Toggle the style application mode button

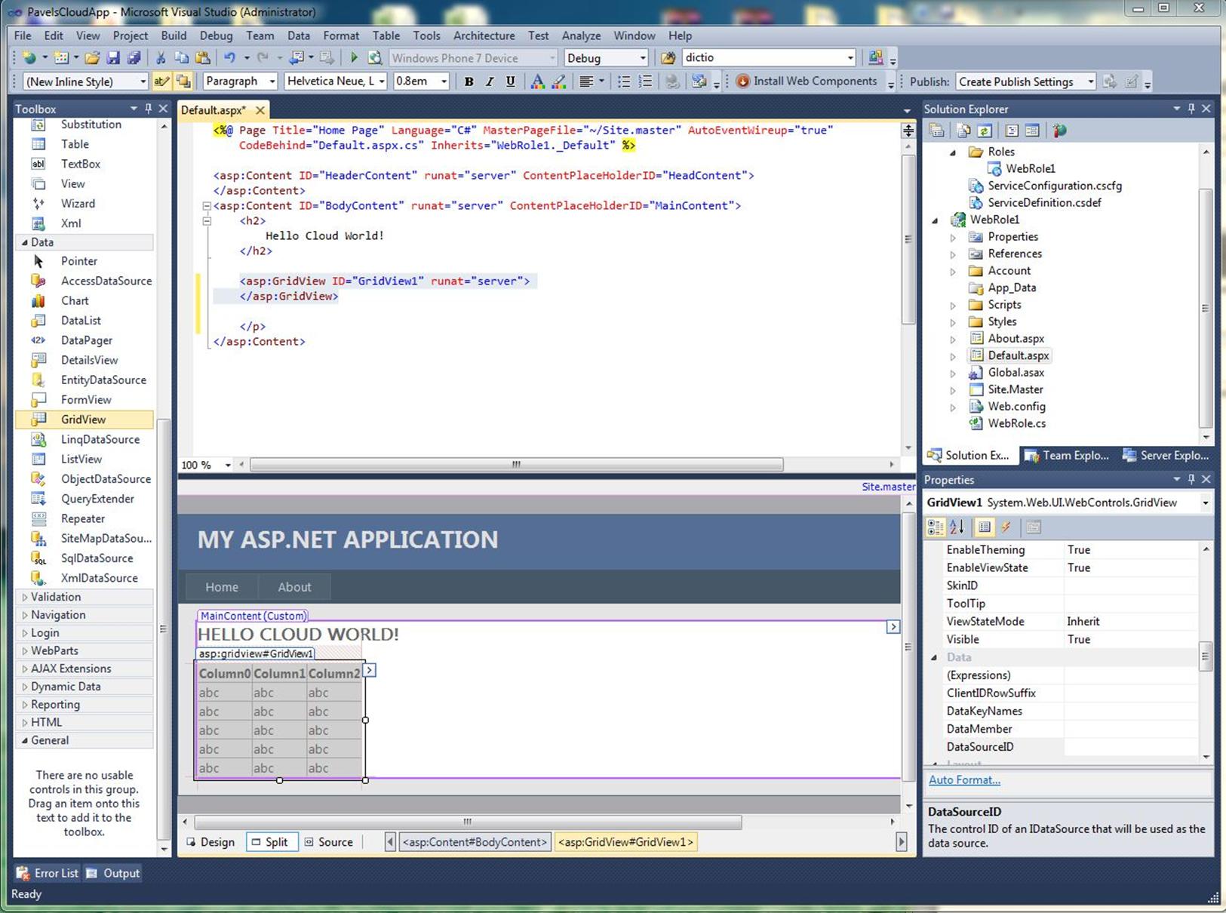[161, 81]
